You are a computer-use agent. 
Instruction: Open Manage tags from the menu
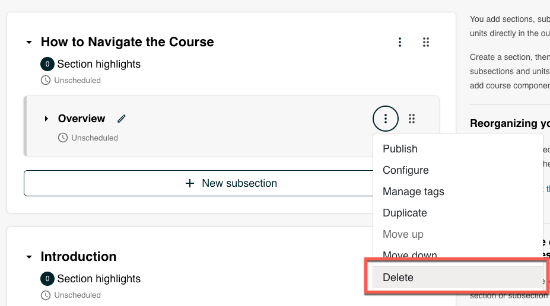(413, 192)
